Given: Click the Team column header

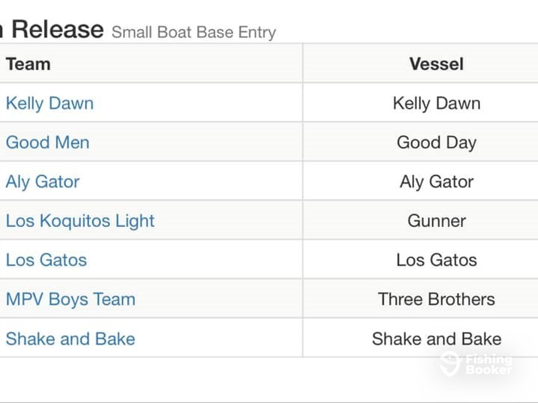Looking at the screenshot, I should click(x=28, y=64).
